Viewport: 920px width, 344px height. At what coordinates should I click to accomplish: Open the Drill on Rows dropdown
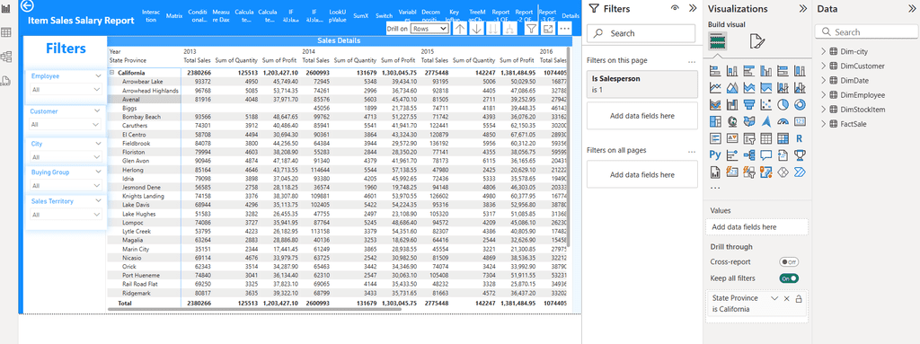click(x=429, y=28)
